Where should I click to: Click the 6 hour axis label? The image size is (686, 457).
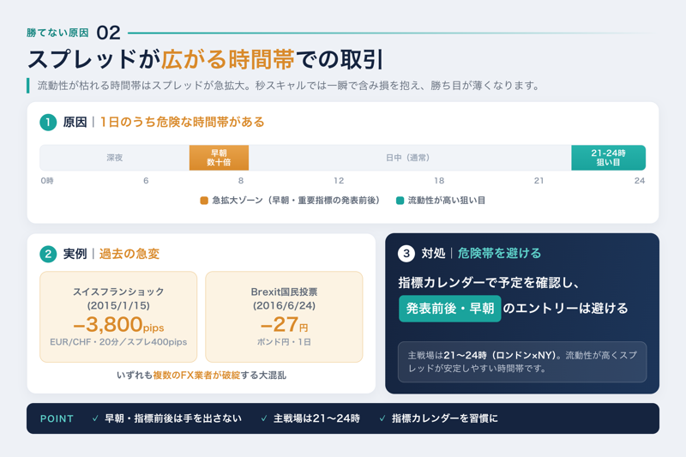pyautogui.click(x=146, y=181)
